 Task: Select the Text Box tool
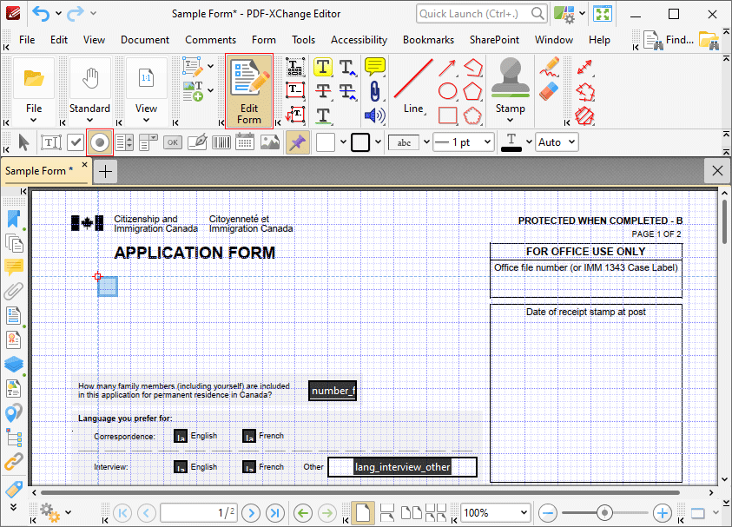[295, 90]
